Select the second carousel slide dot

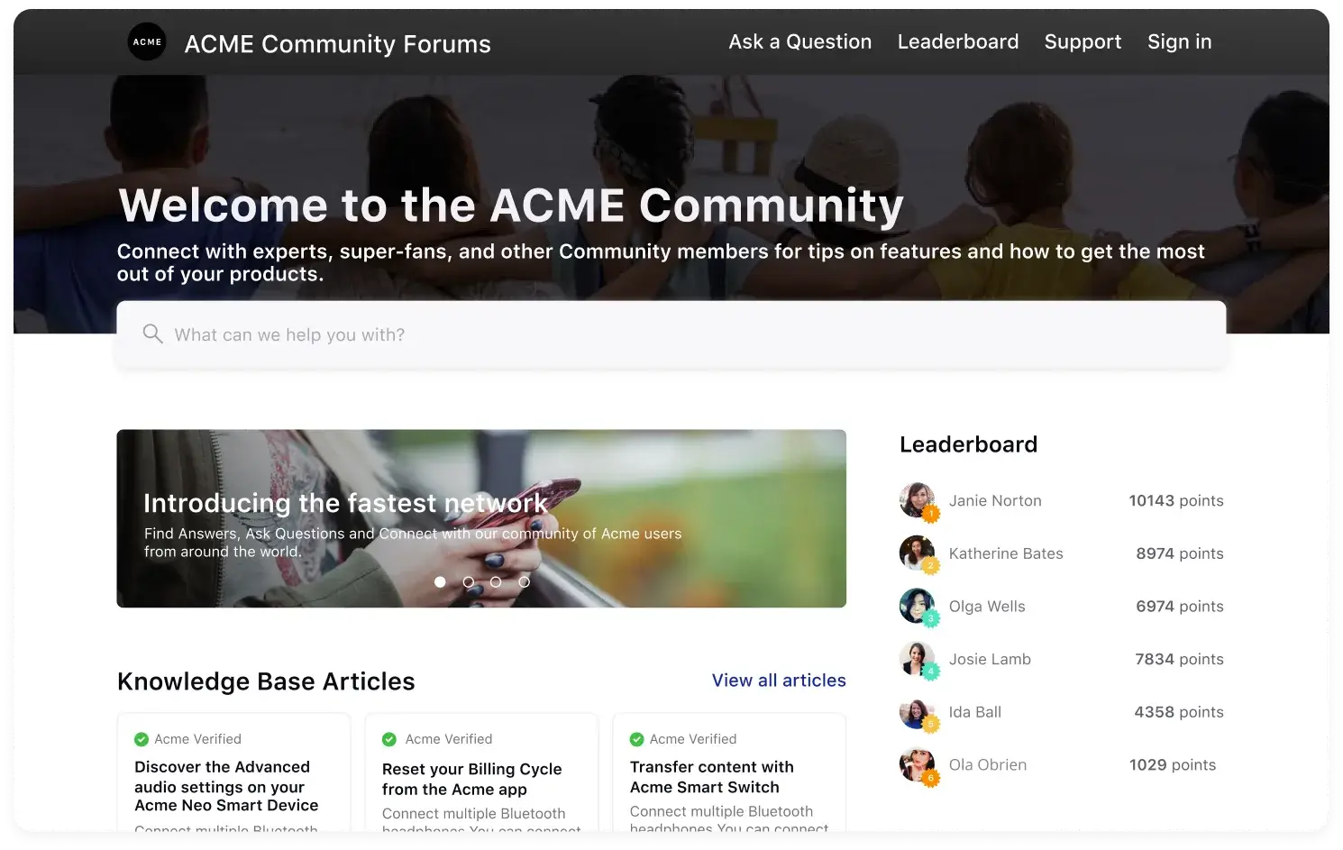pos(468,582)
